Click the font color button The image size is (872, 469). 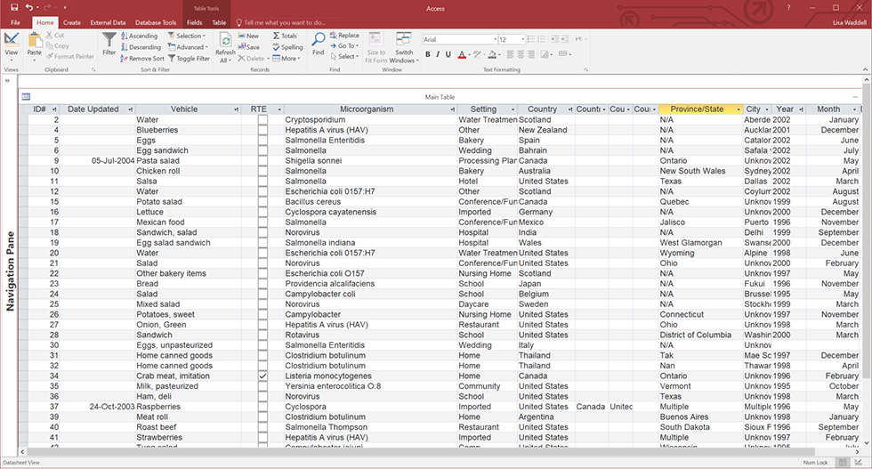click(463, 55)
